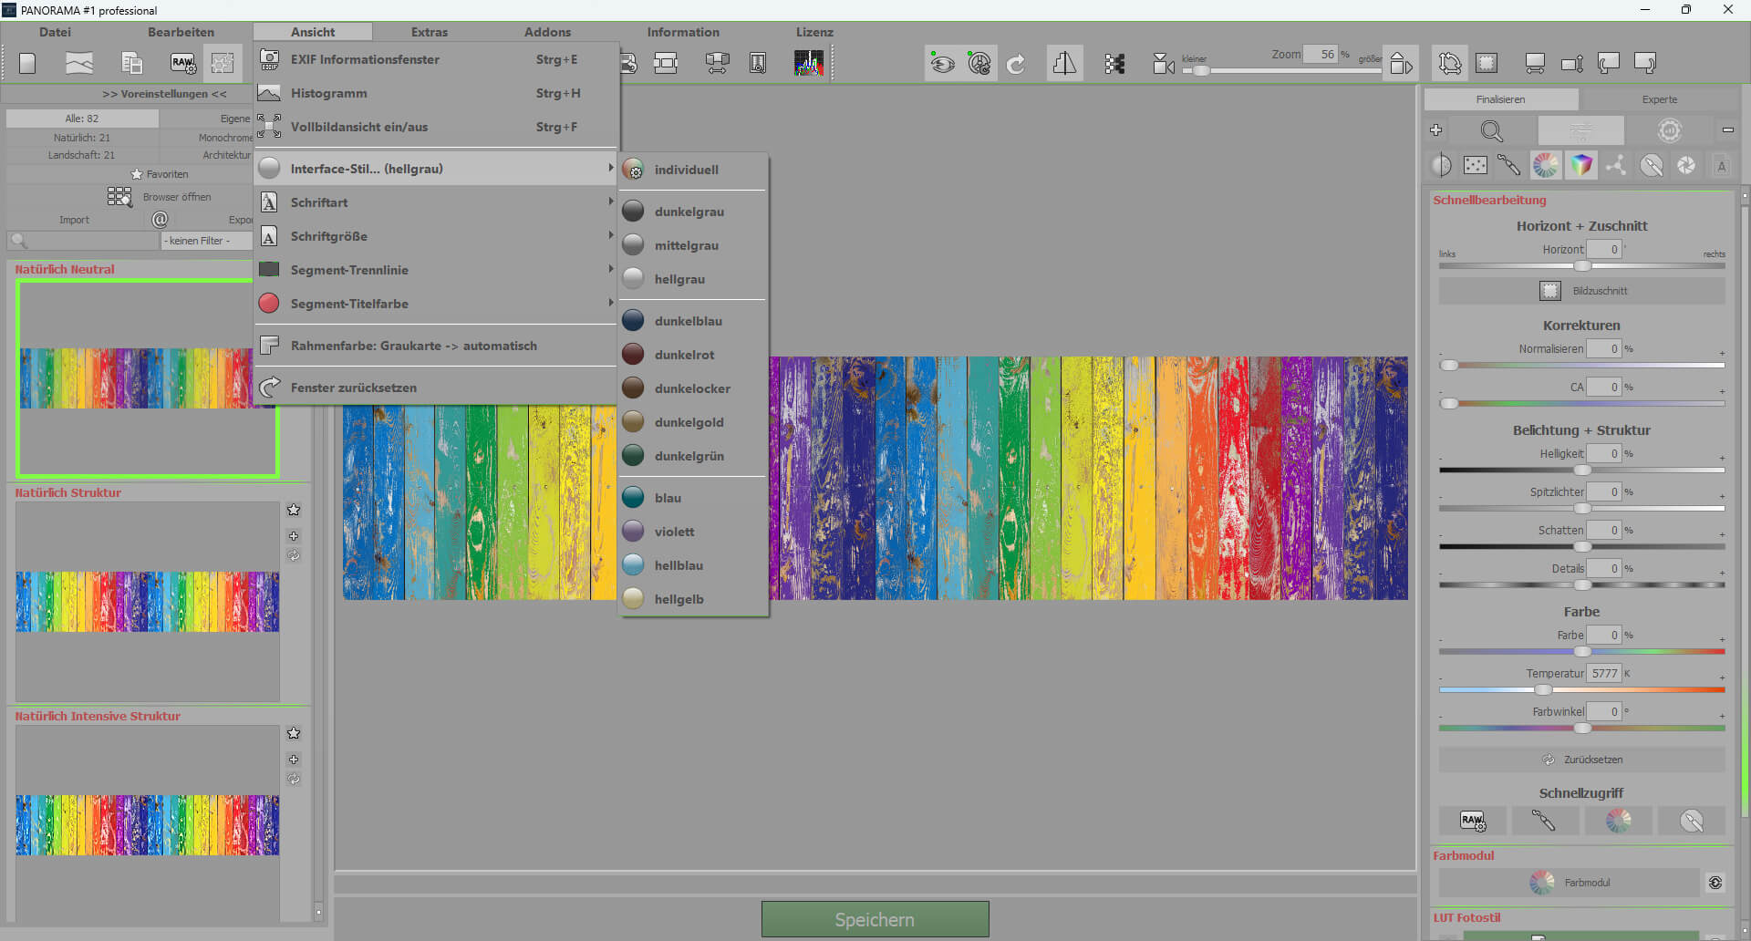The height and width of the screenshot is (941, 1751).
Task: Open the magnifier search icon in the right panel
Action: (x=1493, y=130)
